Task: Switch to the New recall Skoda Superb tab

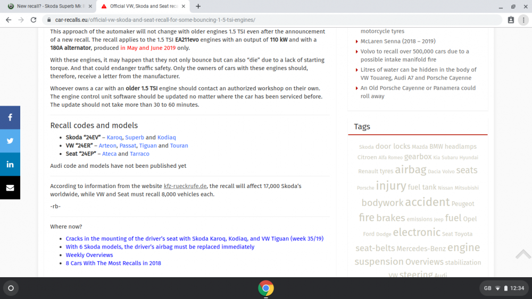Action: point(49,6)
